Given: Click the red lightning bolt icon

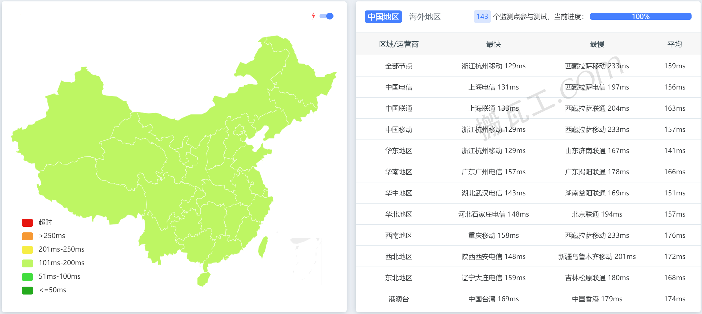Looking at the screenshot, I should point(313,16).
